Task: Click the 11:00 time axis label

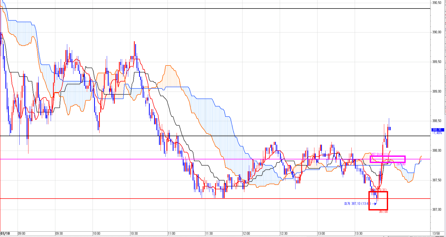Action: pyautogui.click(x=172, y=234)
